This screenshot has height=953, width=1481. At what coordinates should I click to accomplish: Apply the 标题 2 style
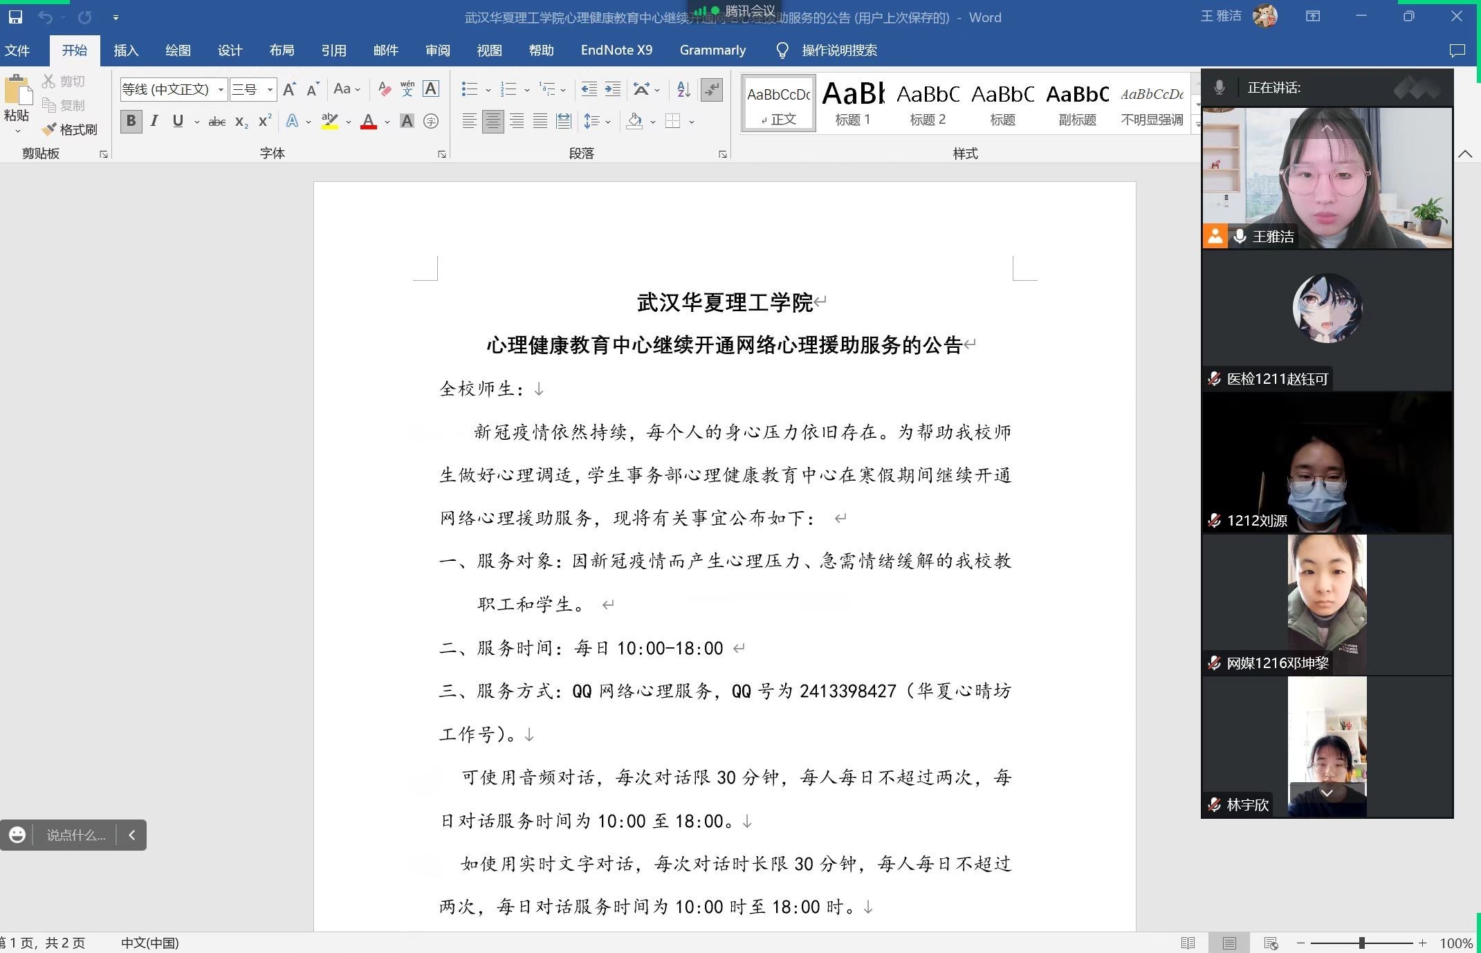[928, 103]
